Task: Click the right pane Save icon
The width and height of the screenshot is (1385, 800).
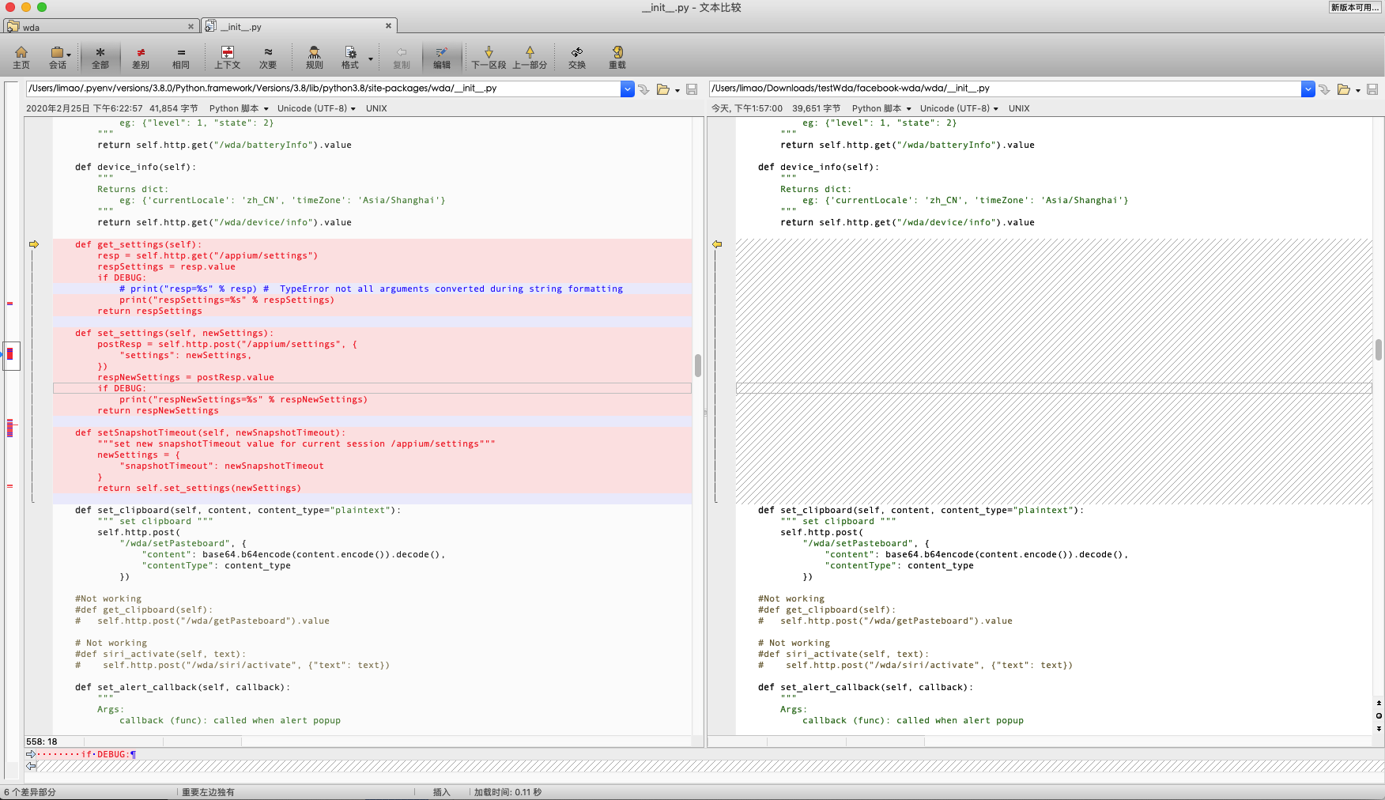Action: point(1372,89)
